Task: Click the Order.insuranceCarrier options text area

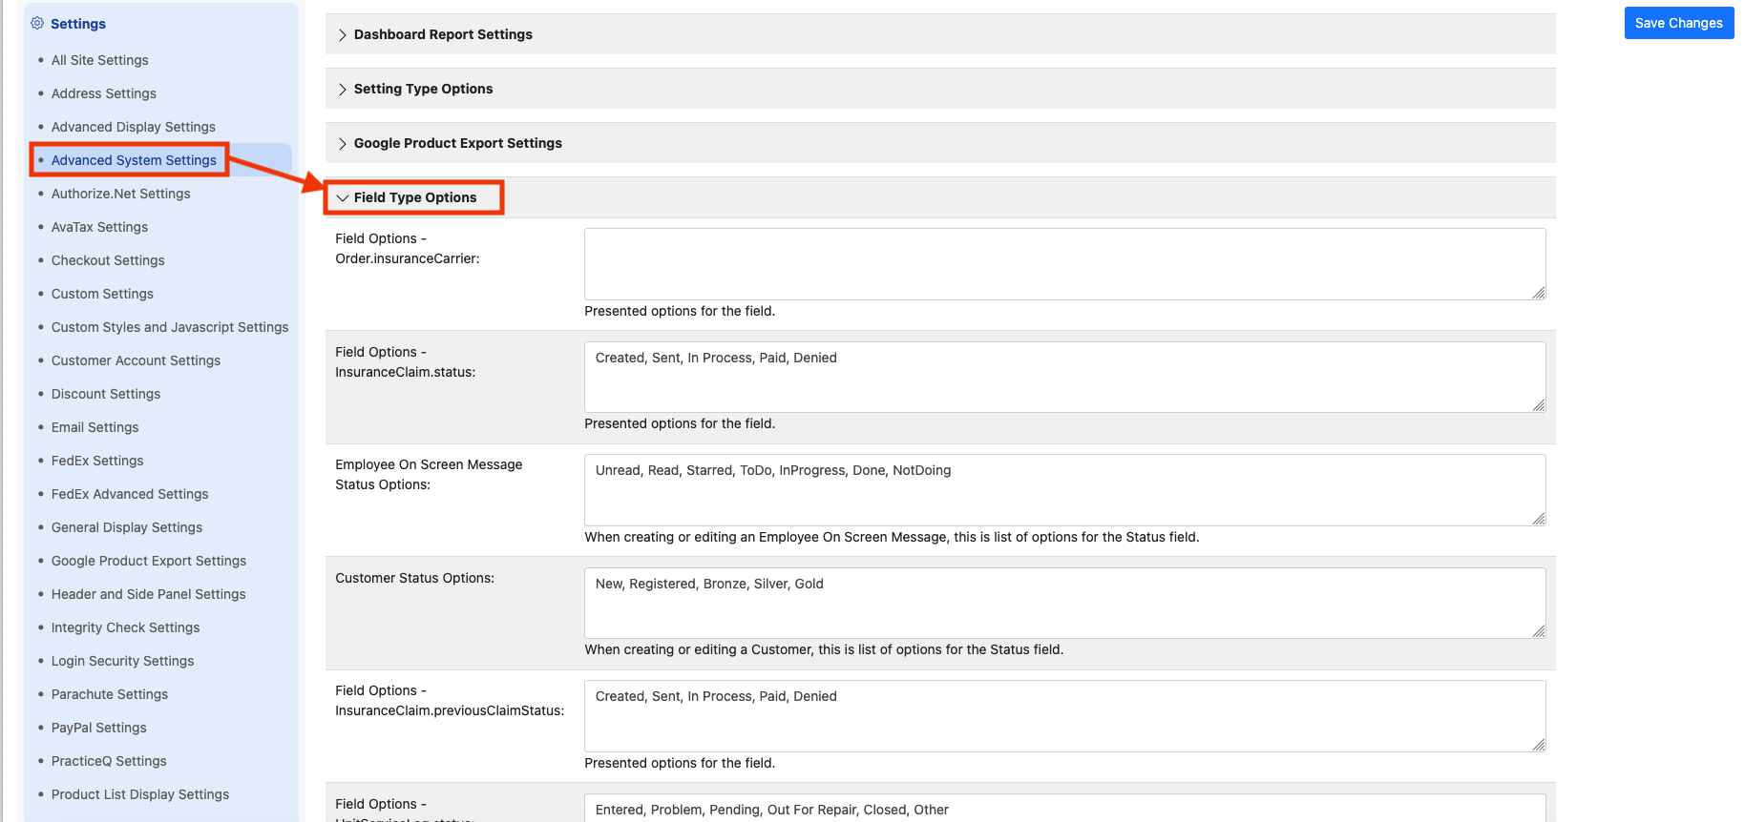Action: pyautogui.click(x=1065, y=264)
